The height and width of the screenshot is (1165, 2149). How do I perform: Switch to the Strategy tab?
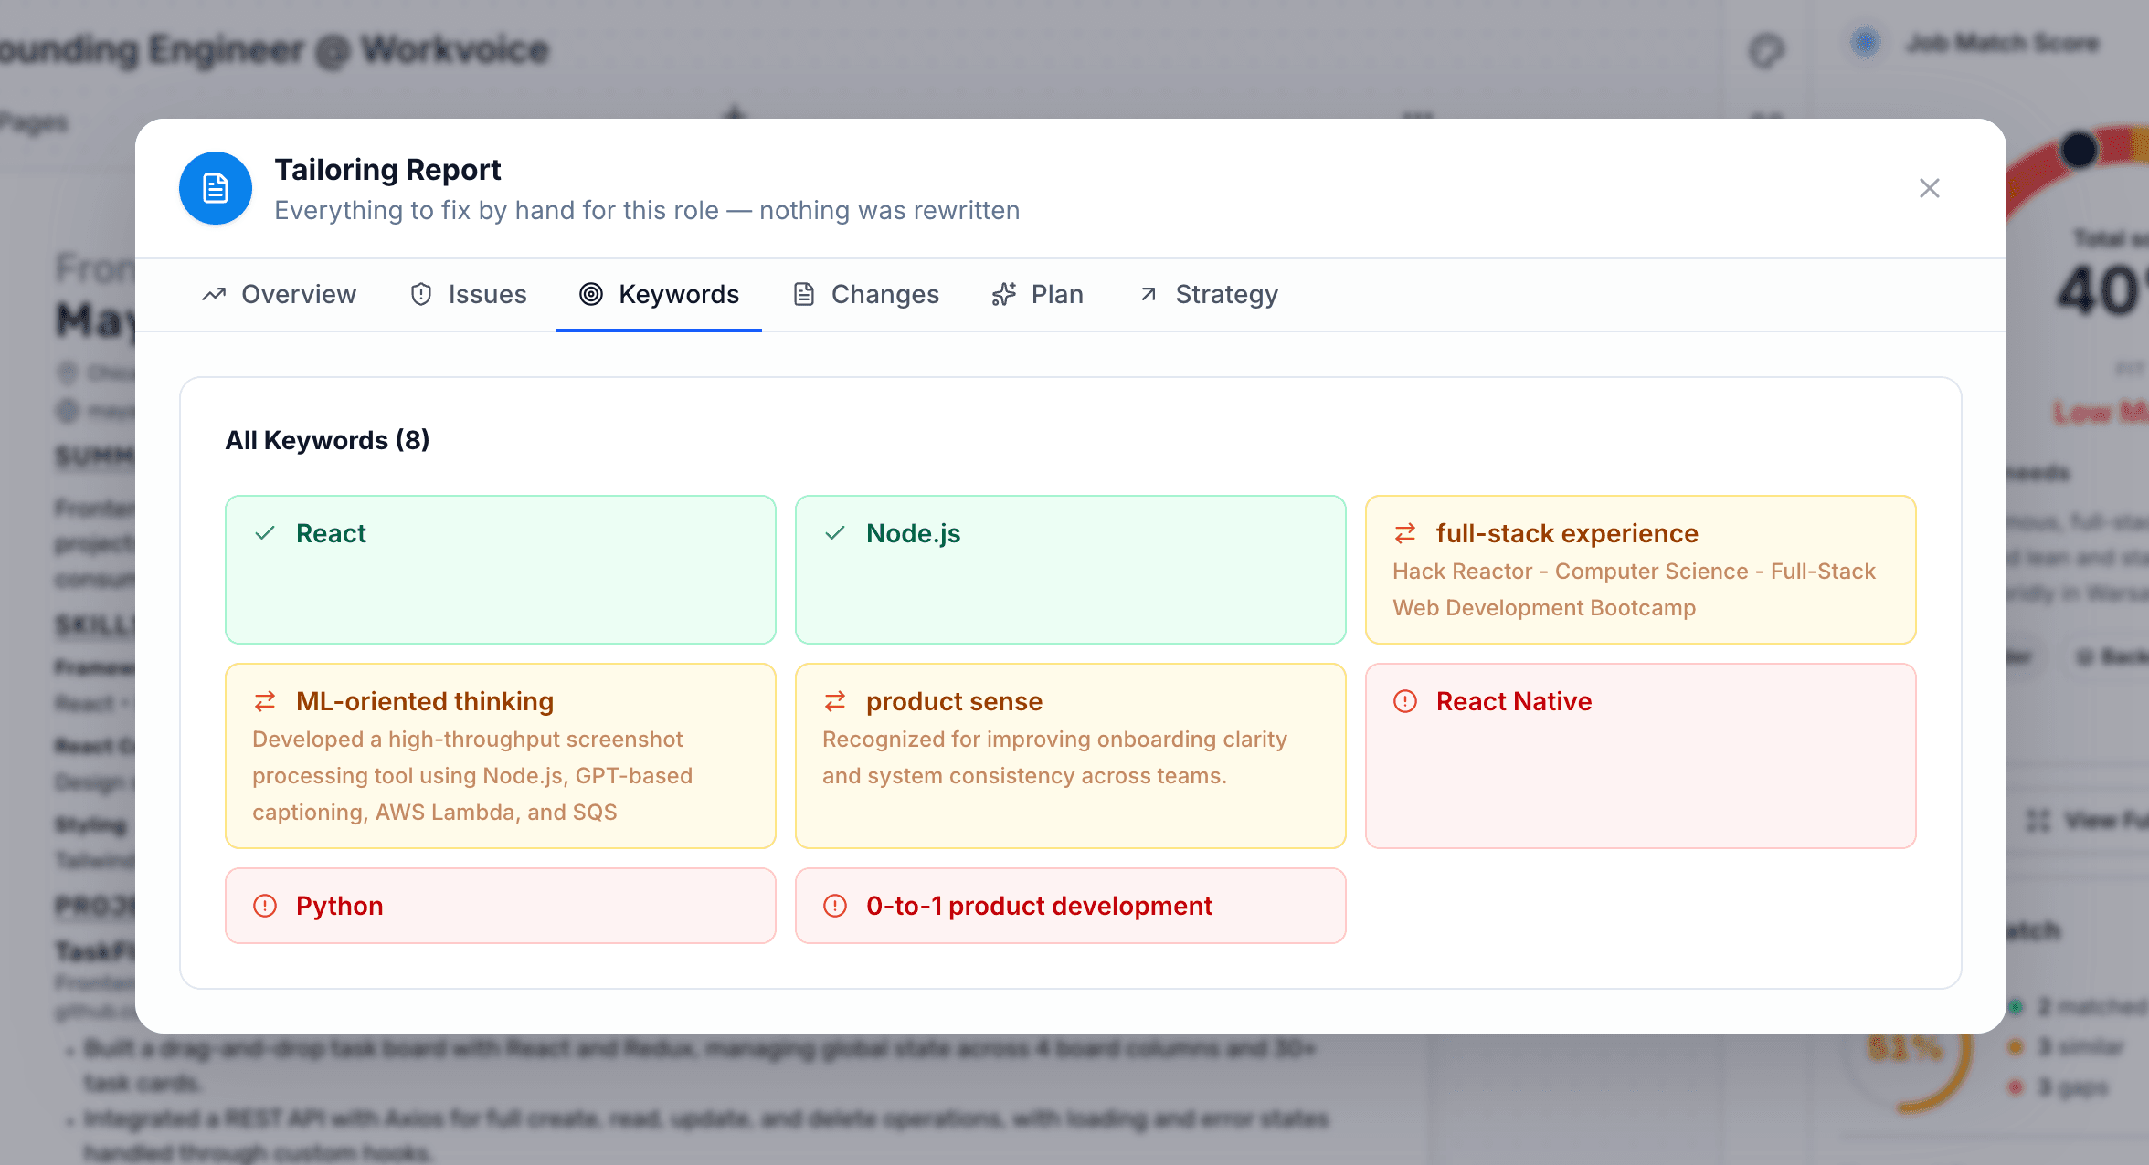click(1208, 295)
